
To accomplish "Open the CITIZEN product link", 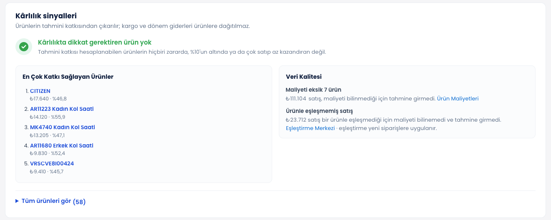I will [40, 91].
